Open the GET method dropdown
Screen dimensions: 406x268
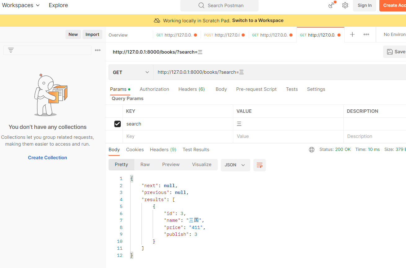point(131,72)
